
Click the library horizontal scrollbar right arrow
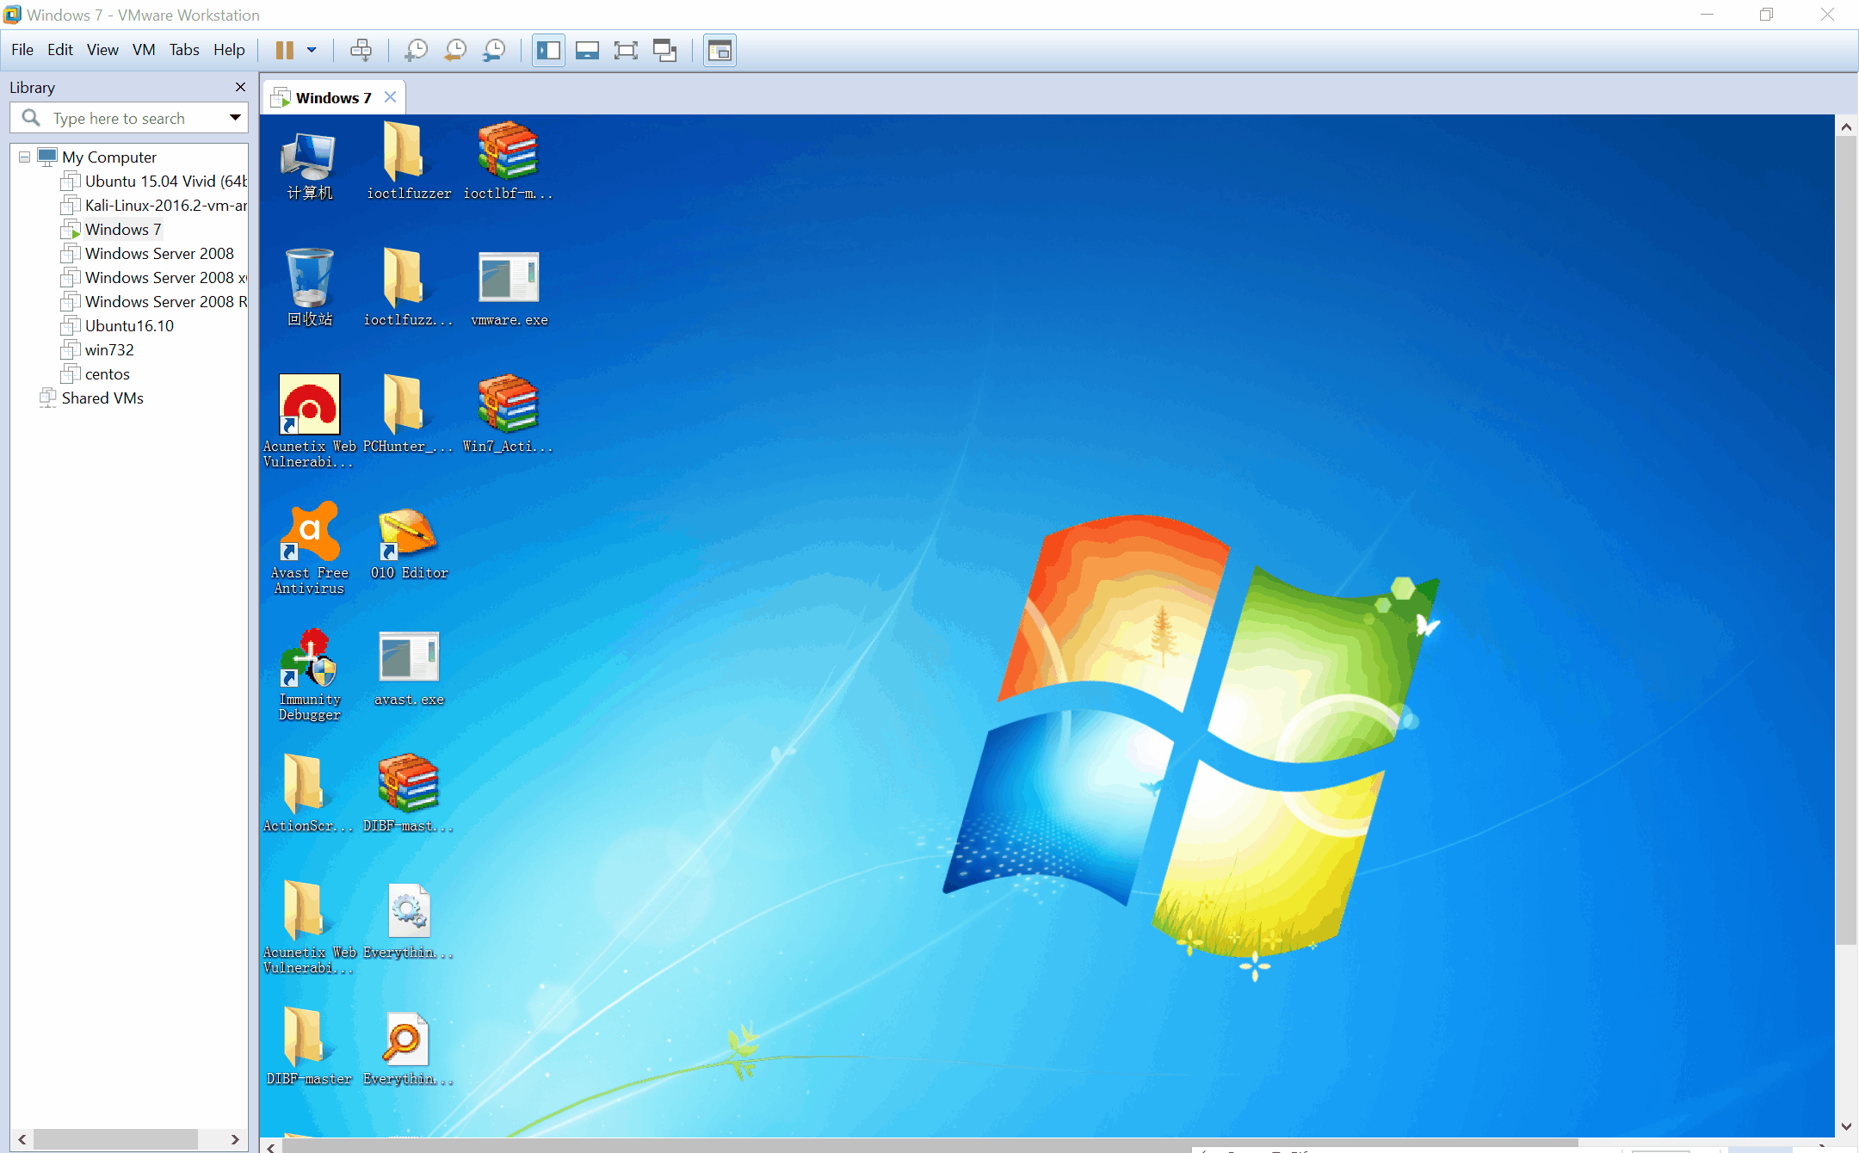coord(235,1139)
